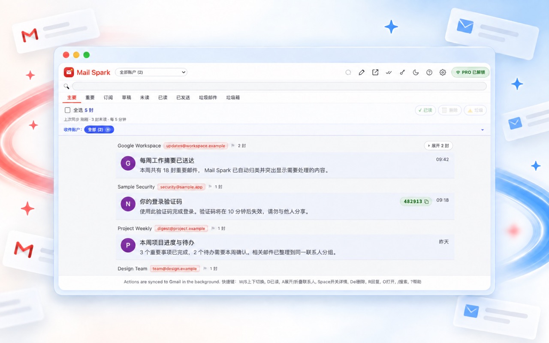Check the 全选 select-all checkbox

click(67, 110)
